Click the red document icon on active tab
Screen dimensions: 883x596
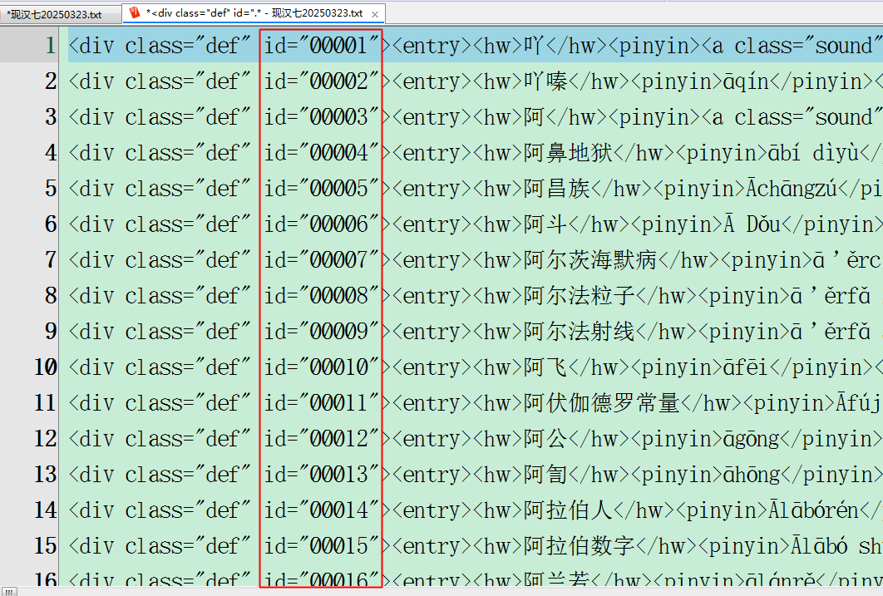point(134,13)
